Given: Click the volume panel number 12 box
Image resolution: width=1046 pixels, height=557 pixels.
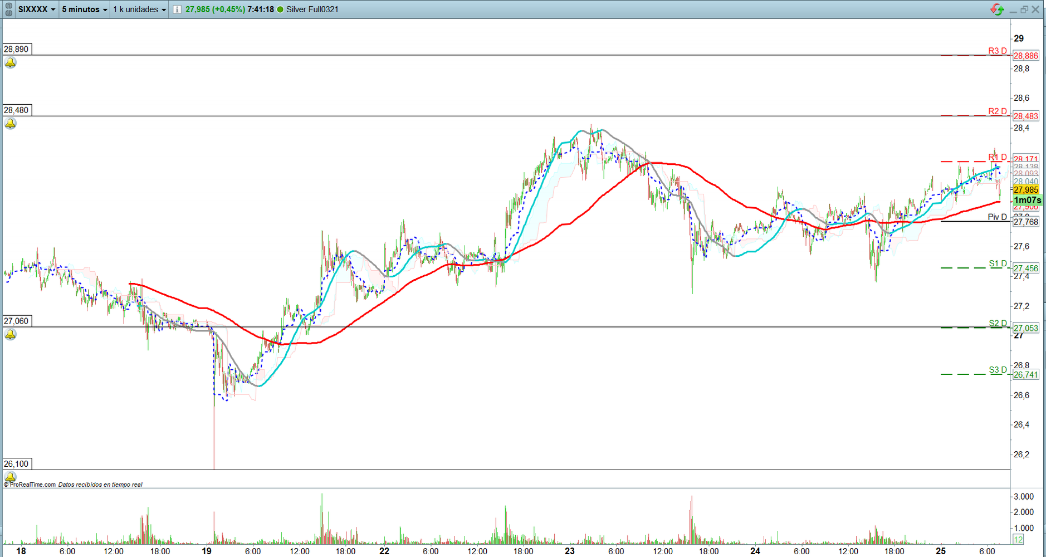Looking at the screenshot, I should pyautogui.click(x=1019, y=539).
